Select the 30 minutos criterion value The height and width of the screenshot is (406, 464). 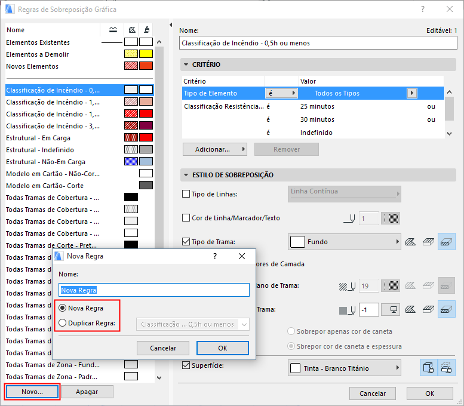click(317, 119)
